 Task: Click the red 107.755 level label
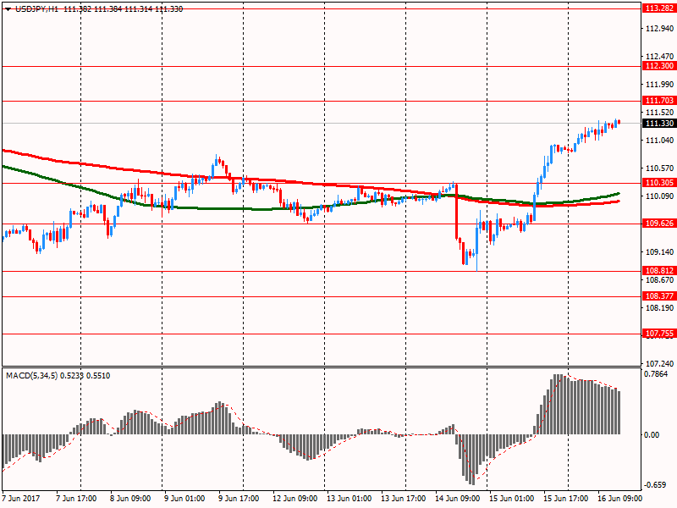pos(659,333)
